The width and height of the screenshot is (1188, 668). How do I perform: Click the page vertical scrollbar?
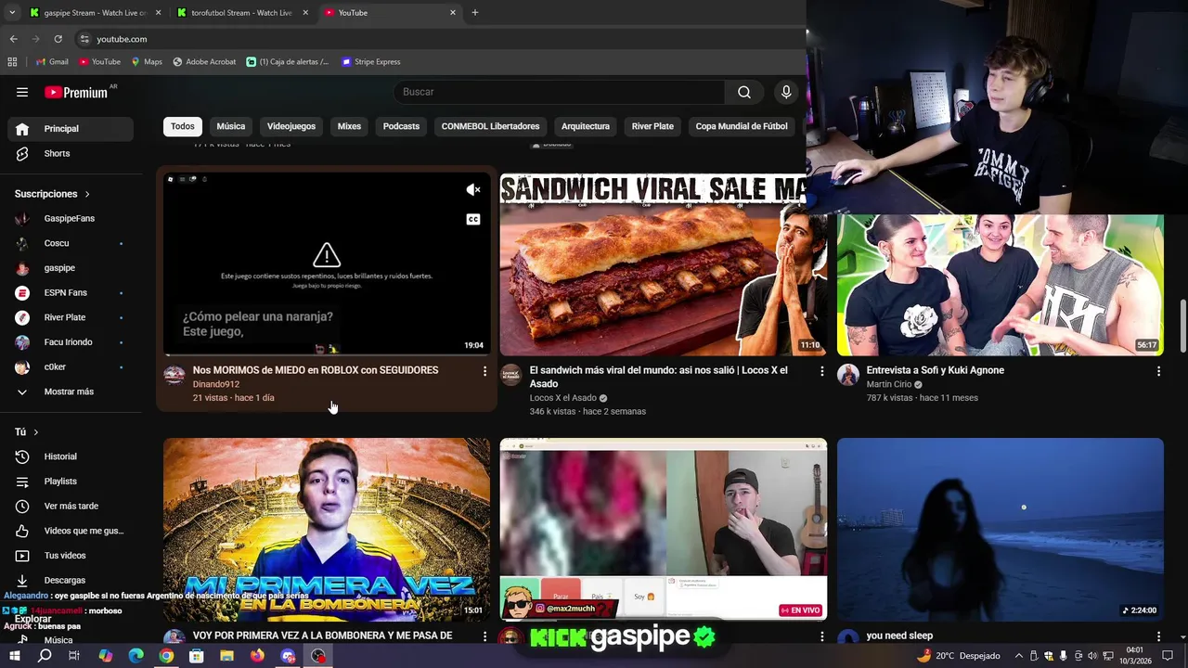pos(1182,325)
